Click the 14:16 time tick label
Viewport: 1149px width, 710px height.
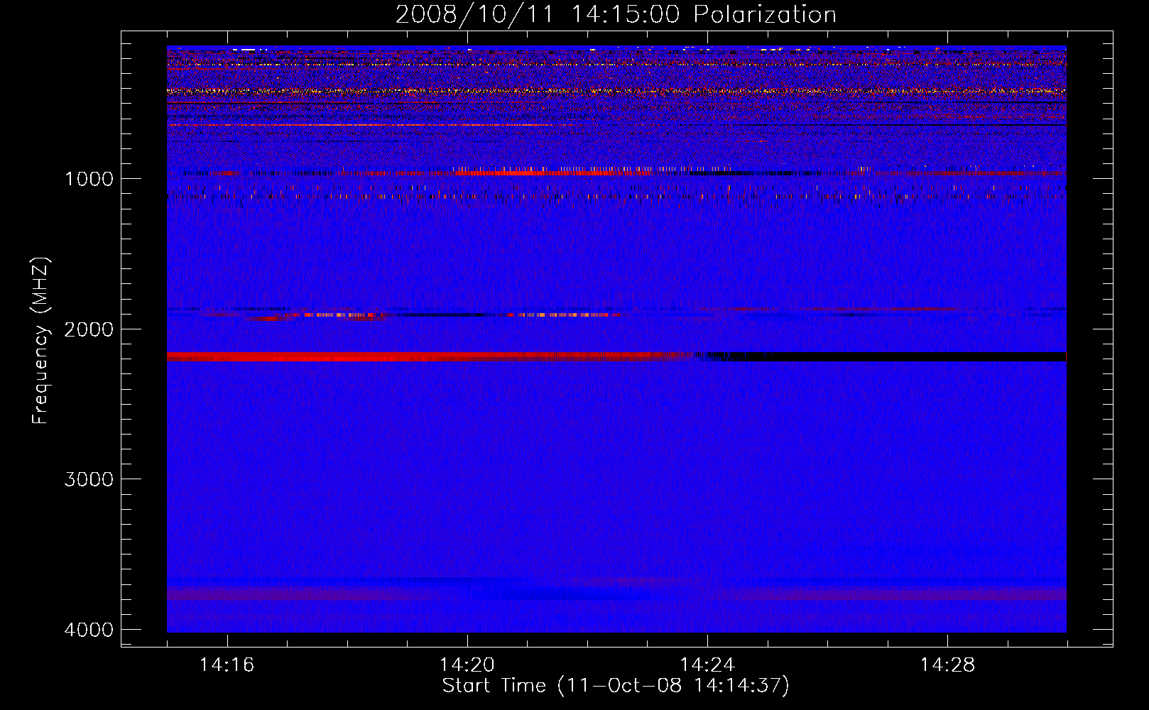click(227, 665)
